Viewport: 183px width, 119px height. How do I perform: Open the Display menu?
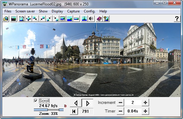pyautogui.click(x=57, y=11)
